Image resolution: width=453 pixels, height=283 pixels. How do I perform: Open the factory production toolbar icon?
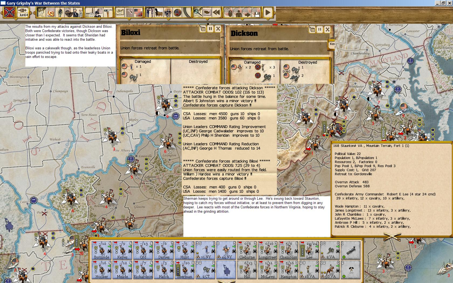coord(90,12)
